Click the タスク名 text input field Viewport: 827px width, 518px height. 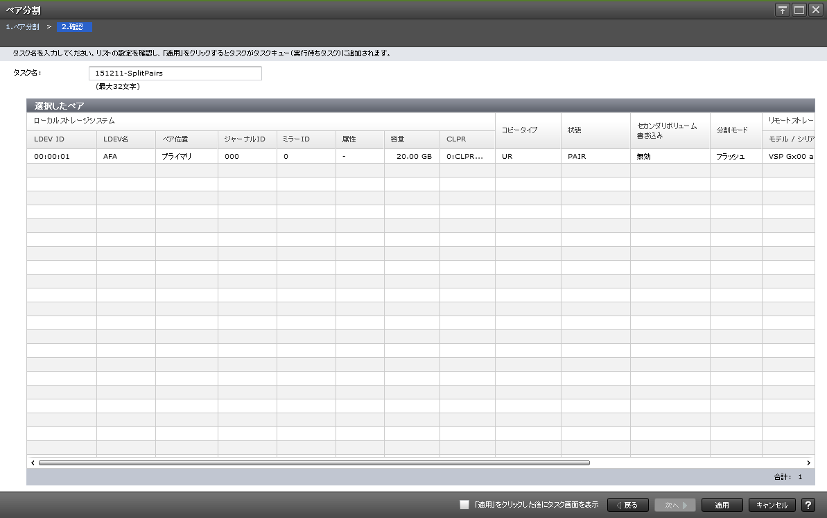point(175,74)
